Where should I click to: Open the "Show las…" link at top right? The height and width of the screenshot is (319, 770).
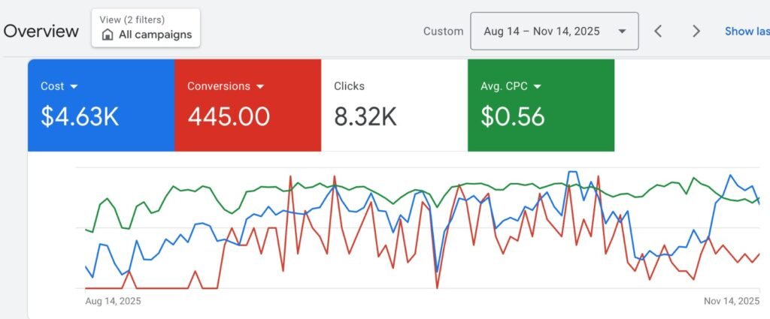tap(747, 31)
